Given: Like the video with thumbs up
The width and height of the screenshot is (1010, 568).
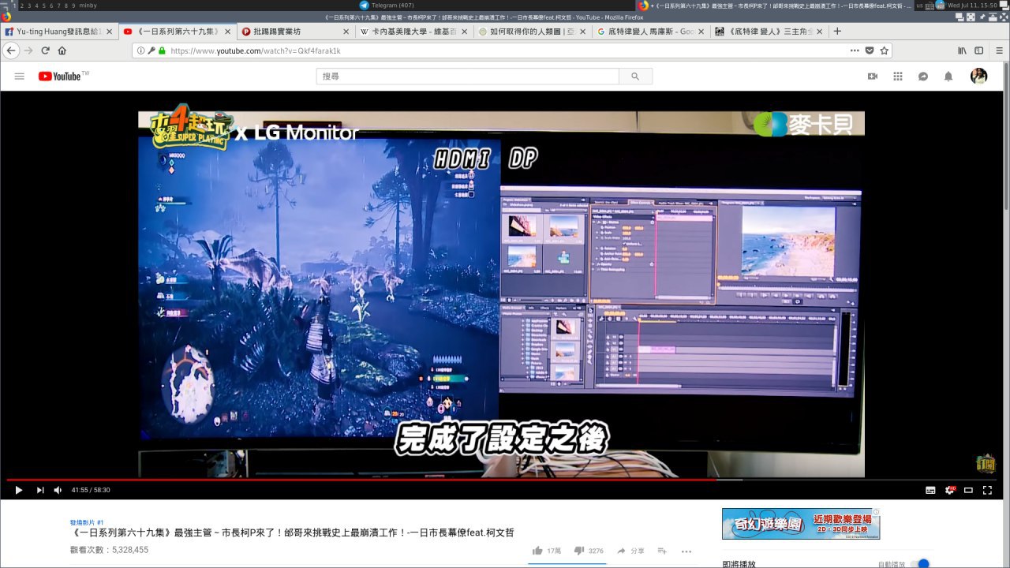Looking at the screenshot, I should [537, 551].
